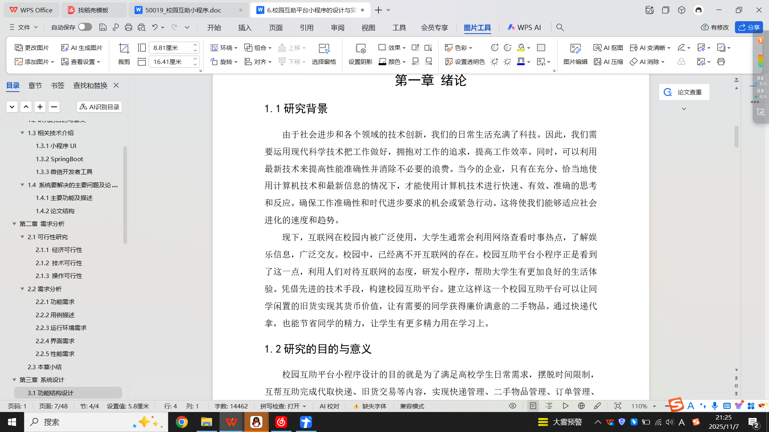Image resolution: width=769 pixels, height=432 pixels.
Task: Toggle the 自动保存 auto-save switch
Action: 85,27
